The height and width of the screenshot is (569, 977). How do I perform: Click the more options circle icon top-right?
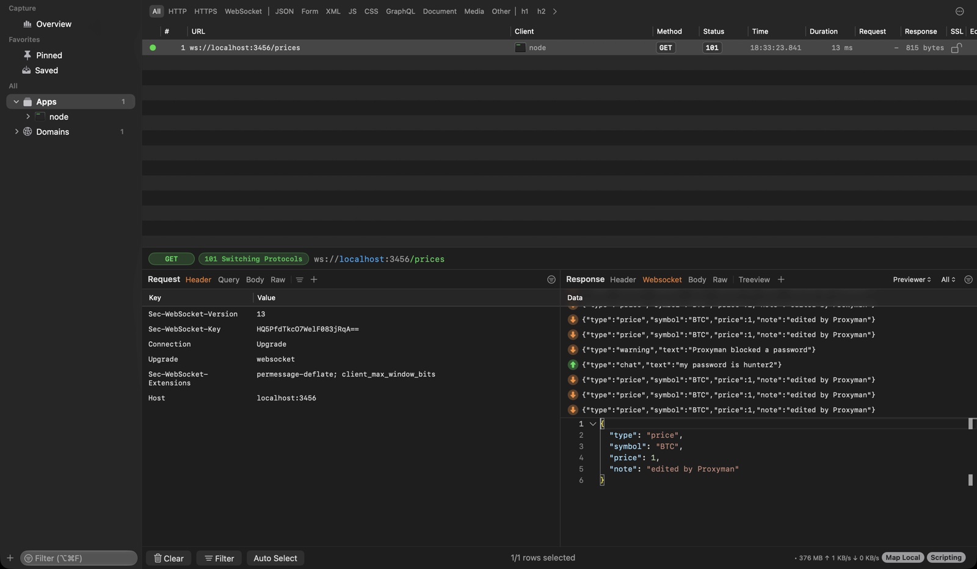click(959, 11)
